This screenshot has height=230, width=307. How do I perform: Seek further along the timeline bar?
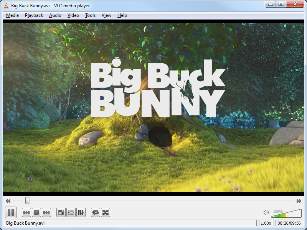153,200
